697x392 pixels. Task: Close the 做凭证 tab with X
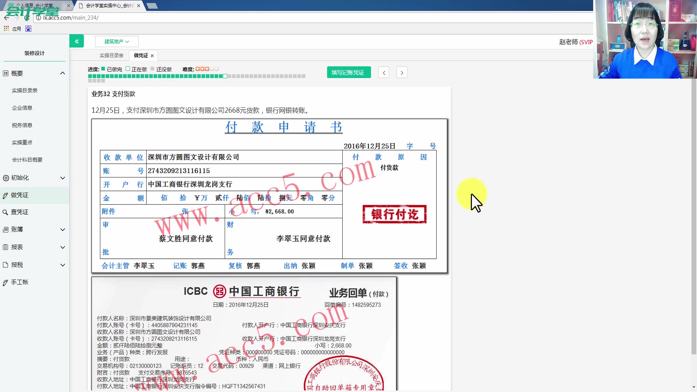pos(152,56)
